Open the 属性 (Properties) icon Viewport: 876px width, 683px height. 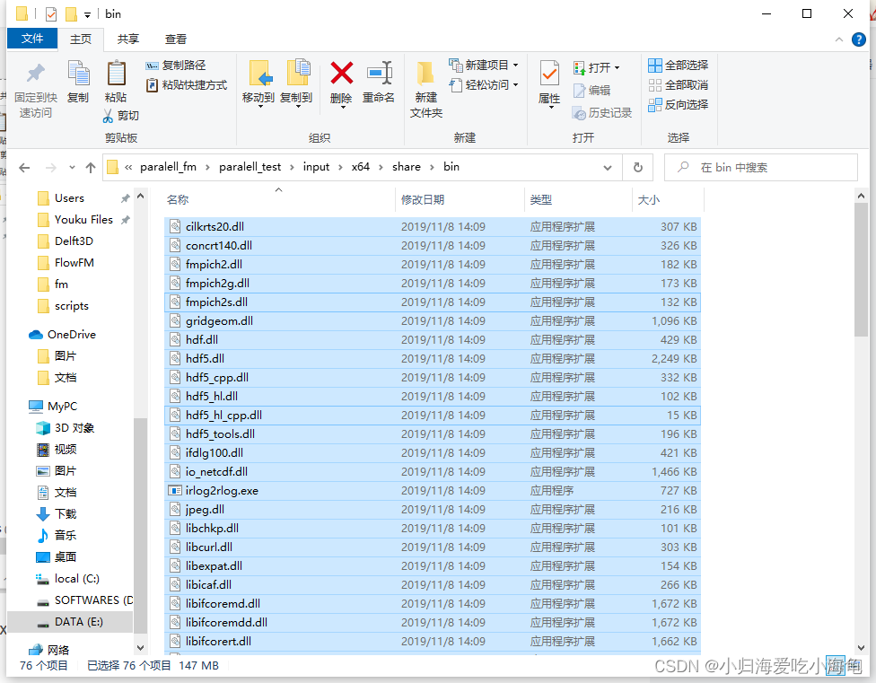coord(548,82)
